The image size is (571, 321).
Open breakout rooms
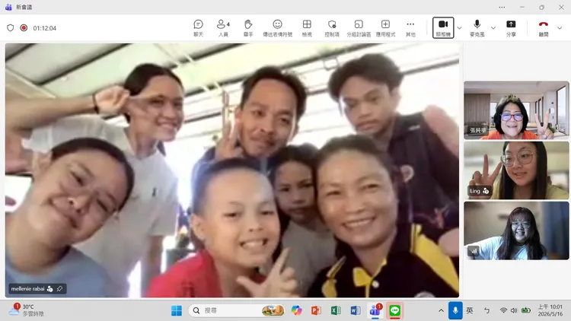pyautogui.click(x=359, y=28)
